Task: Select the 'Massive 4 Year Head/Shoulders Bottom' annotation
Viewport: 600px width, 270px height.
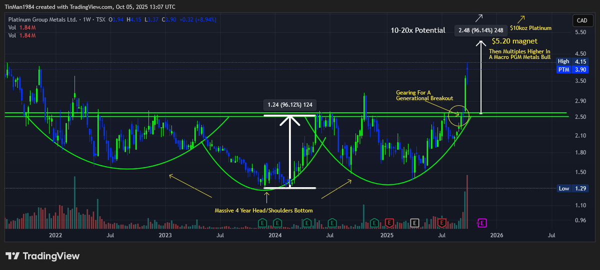Action: coord(263,211)
